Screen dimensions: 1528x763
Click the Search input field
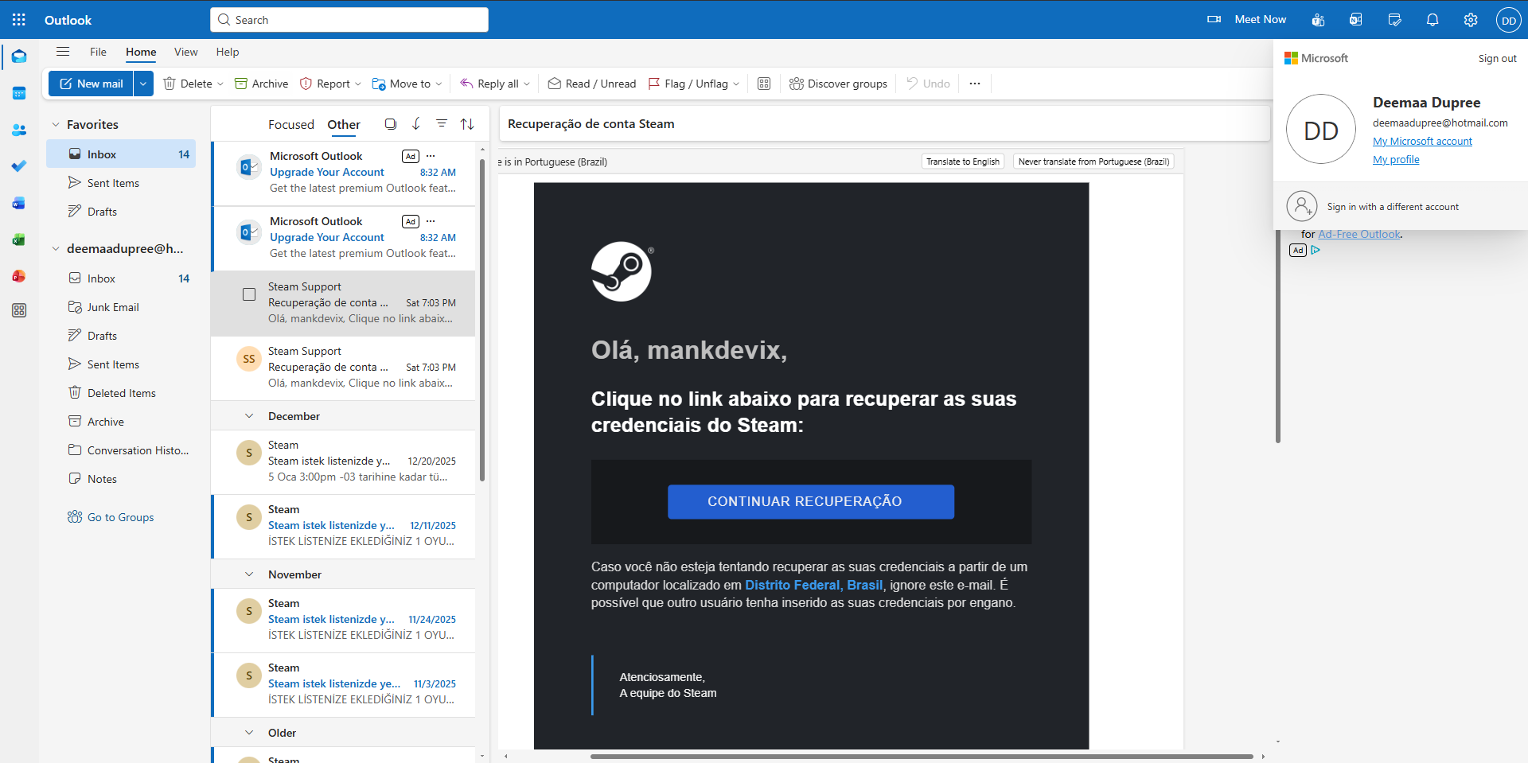pyautogui.click(x=349, y=20)
